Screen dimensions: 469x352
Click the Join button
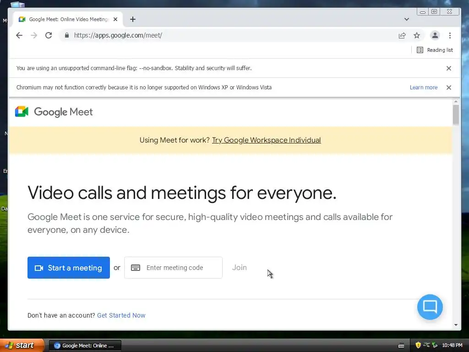click(x=239, y=268)
